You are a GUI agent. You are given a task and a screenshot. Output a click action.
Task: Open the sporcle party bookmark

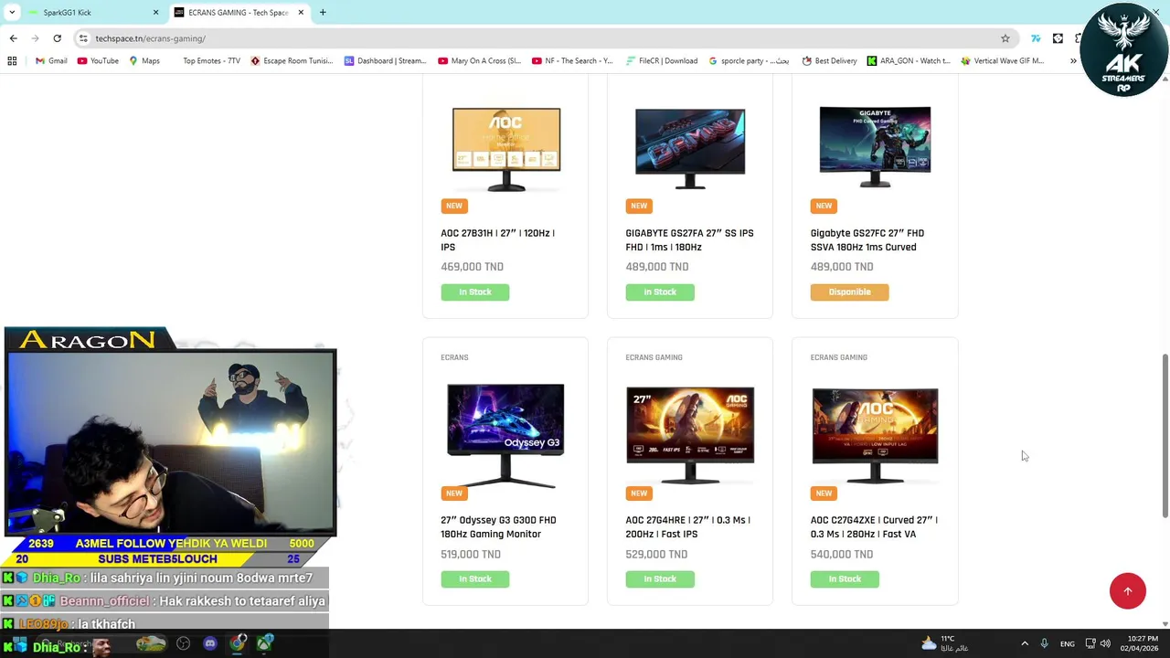point(749,61)
